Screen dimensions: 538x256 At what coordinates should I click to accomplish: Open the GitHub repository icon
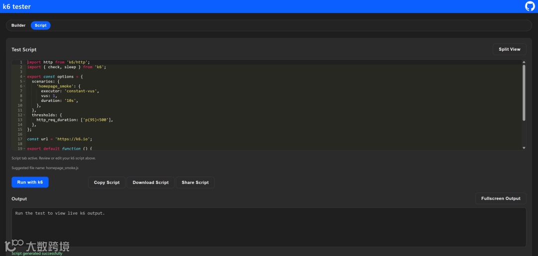click(x=530, y=6)
